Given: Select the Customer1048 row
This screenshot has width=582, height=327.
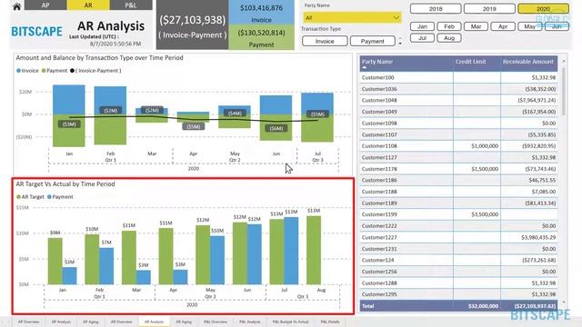Looking at the screenshot, I should pos(458,101).
